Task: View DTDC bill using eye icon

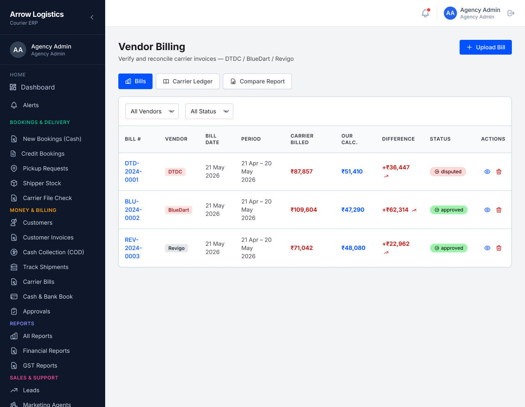Action: (487, 172)
